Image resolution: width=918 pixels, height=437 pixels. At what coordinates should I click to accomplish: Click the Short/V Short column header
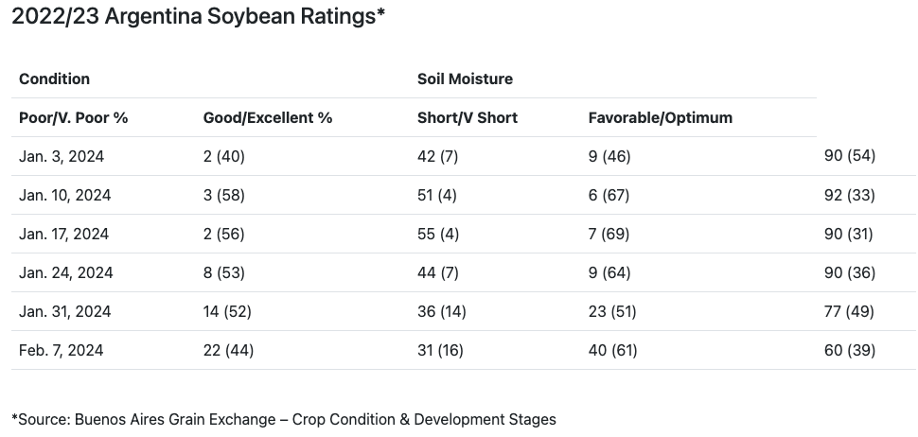pos(468,118)
